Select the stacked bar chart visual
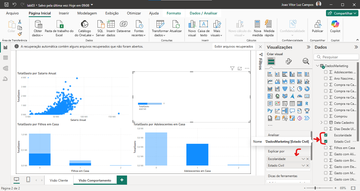 point(270,74)
